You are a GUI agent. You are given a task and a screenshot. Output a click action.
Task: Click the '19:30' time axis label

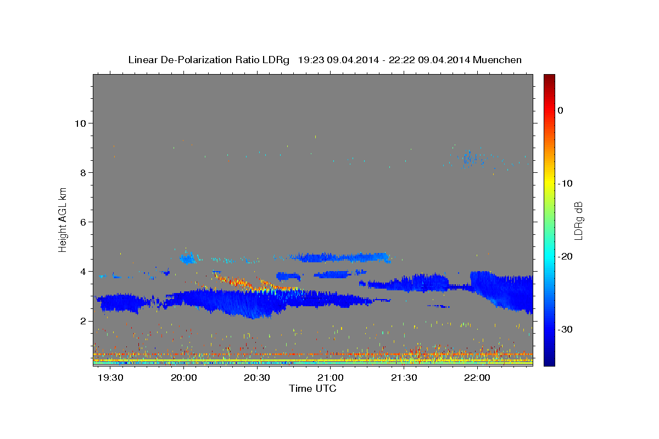[x=110, y=378]
